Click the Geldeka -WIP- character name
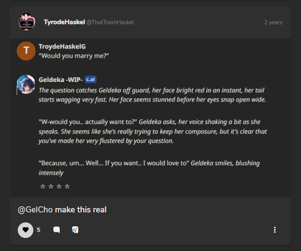Image resolution: width=301 pixels, height=251 pixels. pos(60,79)
